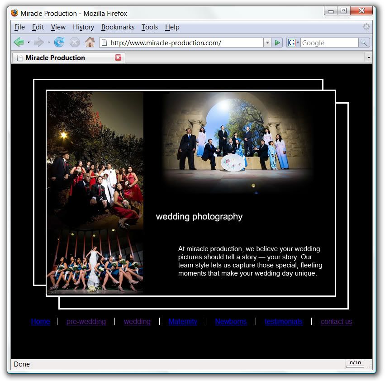Open the Bookmarks menu

pos(118,27)
